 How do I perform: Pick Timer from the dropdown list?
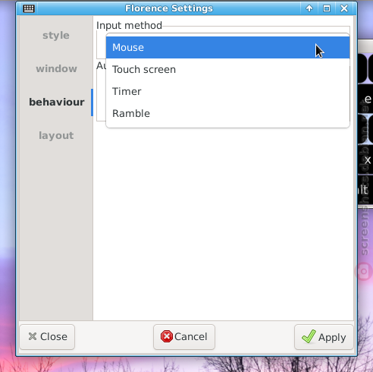[x=227, y=92]
